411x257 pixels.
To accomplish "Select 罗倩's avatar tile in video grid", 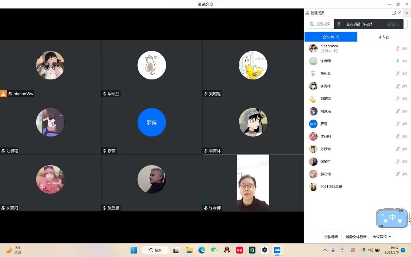I will (x=152, y=123).
